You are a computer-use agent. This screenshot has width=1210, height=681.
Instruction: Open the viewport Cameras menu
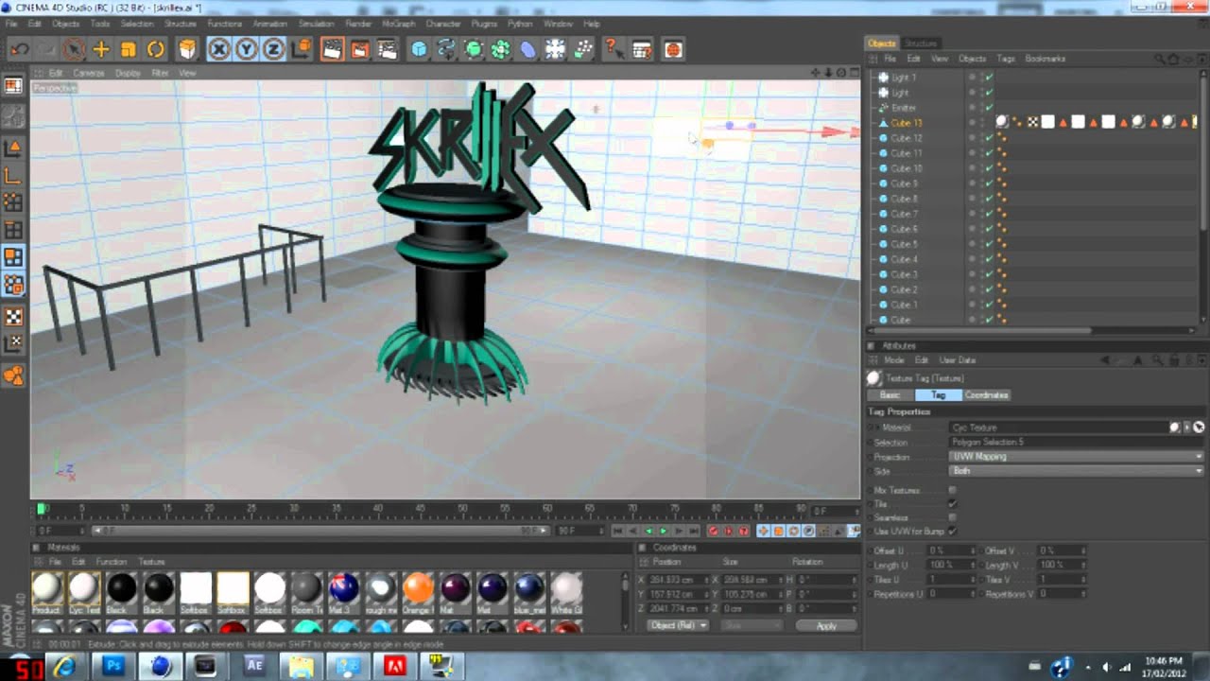[x=89, y=73]
